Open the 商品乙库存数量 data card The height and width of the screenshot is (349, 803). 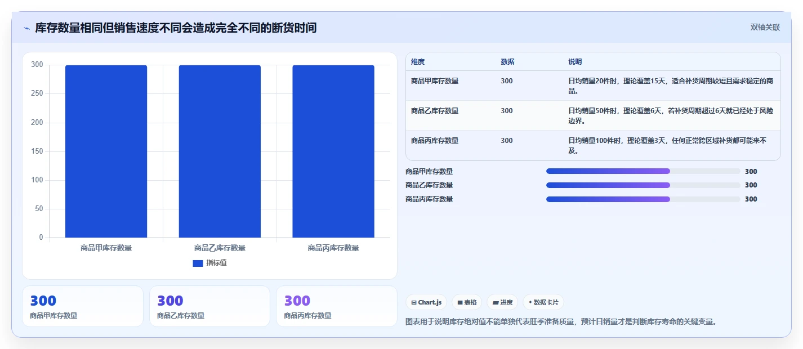coord(209,306)
